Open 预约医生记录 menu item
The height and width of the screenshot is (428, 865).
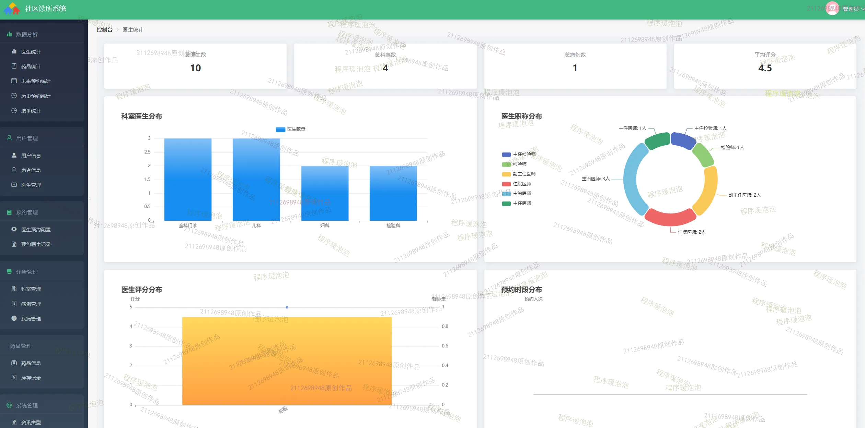coord(36,244)
